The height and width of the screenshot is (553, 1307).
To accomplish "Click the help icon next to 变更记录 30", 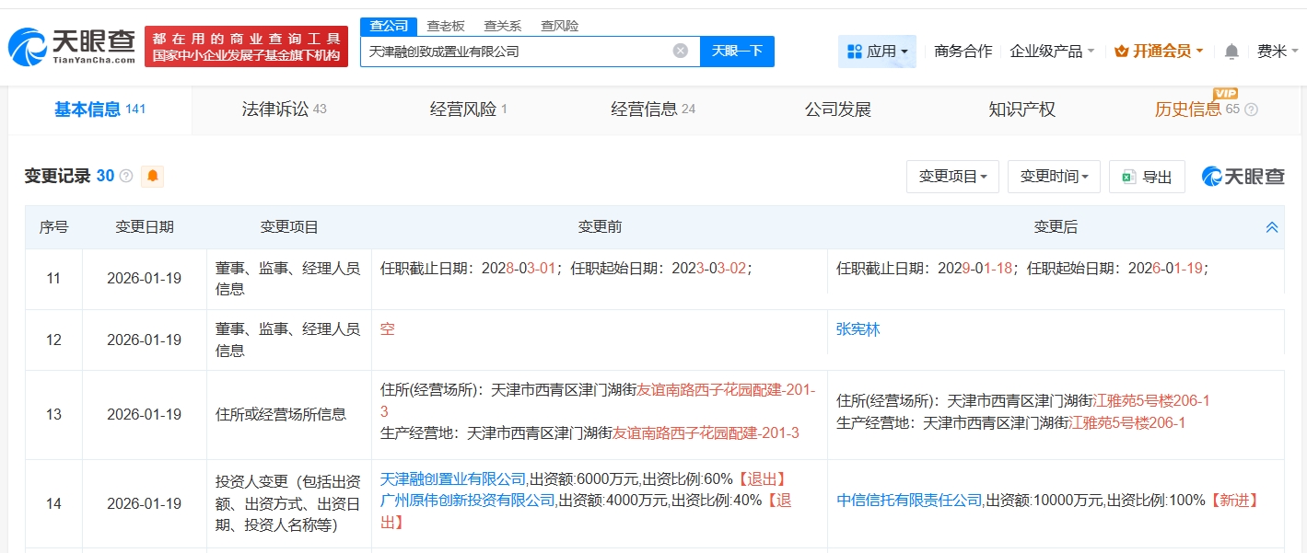I will [126, 176].
